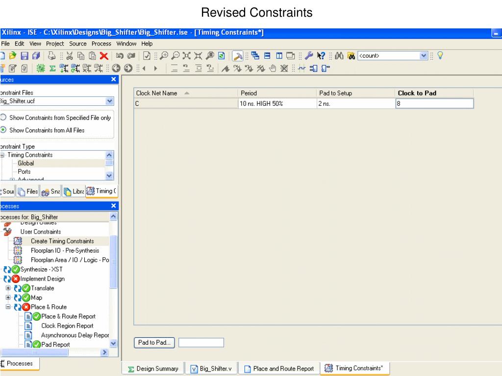Tile windows vertically via toolbar icon

279,56
